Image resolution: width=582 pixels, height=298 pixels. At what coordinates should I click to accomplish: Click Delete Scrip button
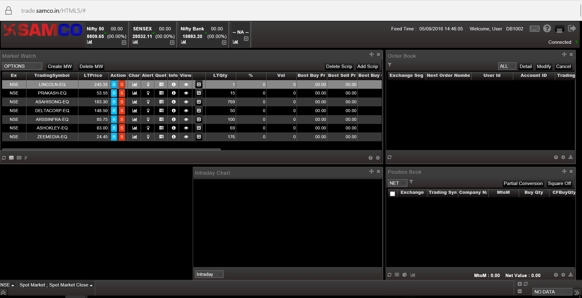click(339, 66)
